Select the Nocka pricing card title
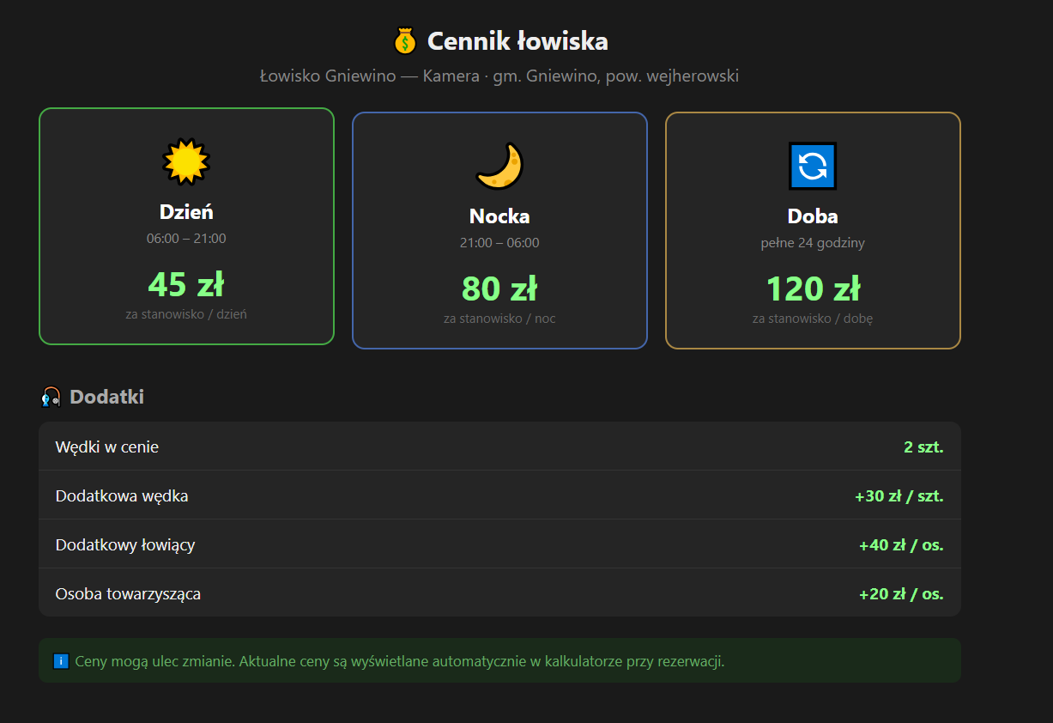 (x=499, y=216)
